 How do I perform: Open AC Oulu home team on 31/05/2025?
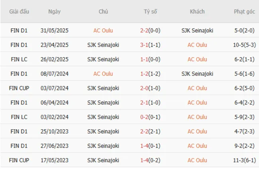[103, 30]
